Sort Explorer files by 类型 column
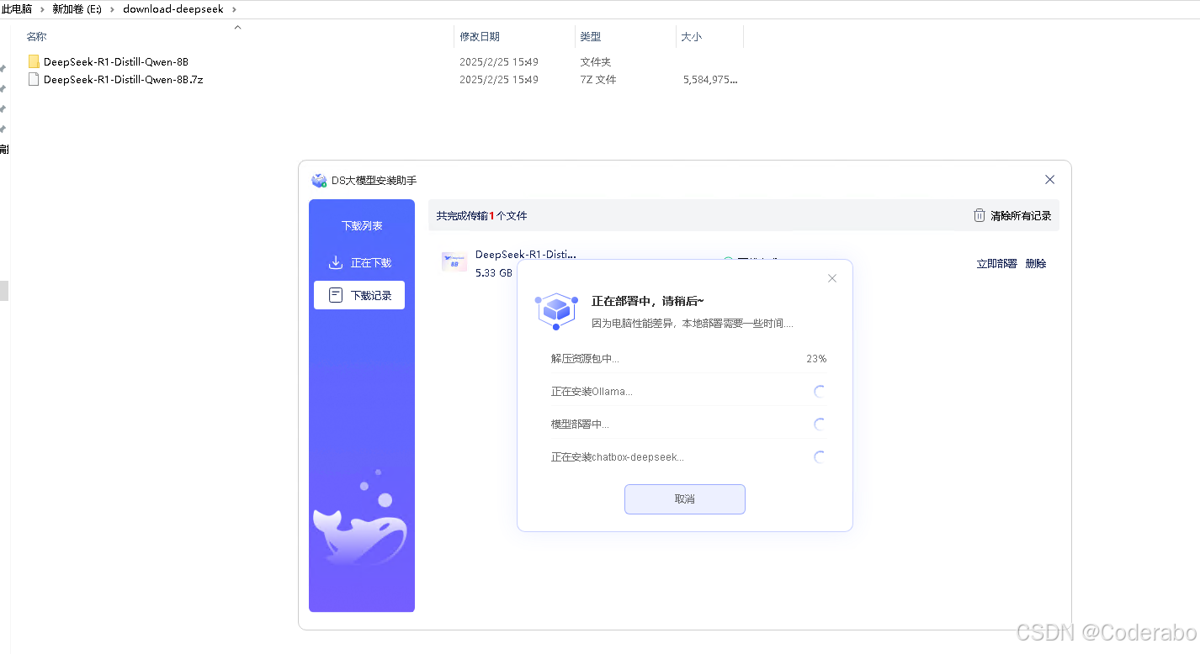The width and height of the screenshot is (1200, 654). click(x=591, y=37)
